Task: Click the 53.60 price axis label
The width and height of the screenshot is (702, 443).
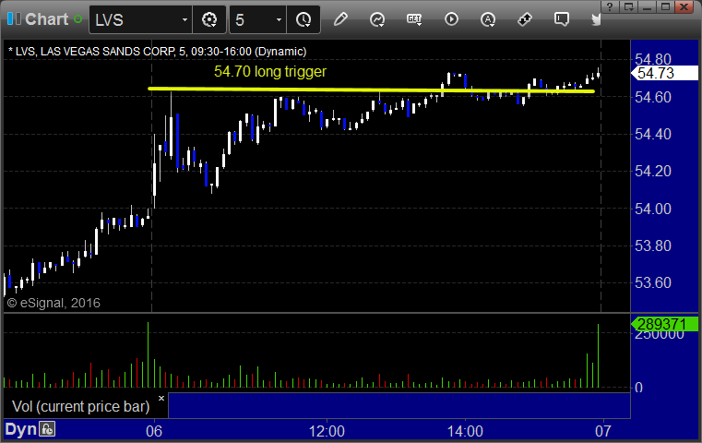Action: click(x=653, y=282)
